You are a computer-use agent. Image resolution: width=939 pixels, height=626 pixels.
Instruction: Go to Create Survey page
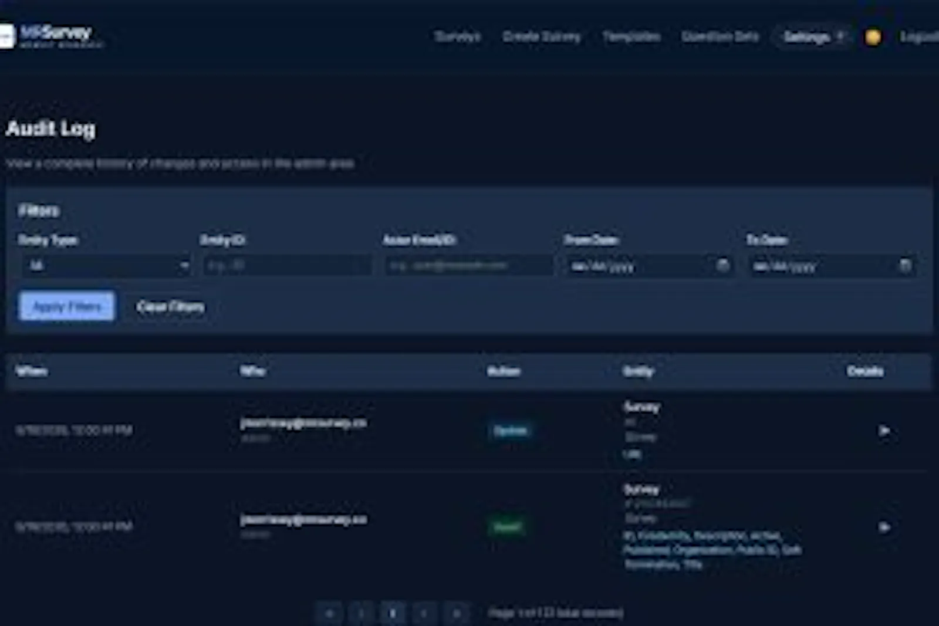point(541,36)
